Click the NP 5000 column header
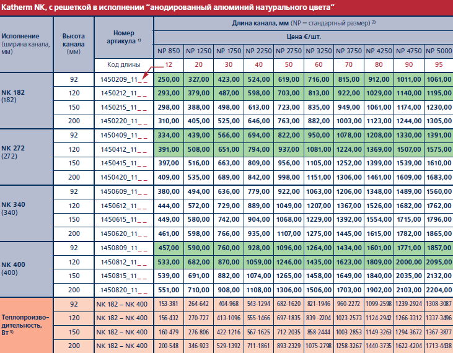453x353 pixels. pyautogui.click(x=439, y=51)
